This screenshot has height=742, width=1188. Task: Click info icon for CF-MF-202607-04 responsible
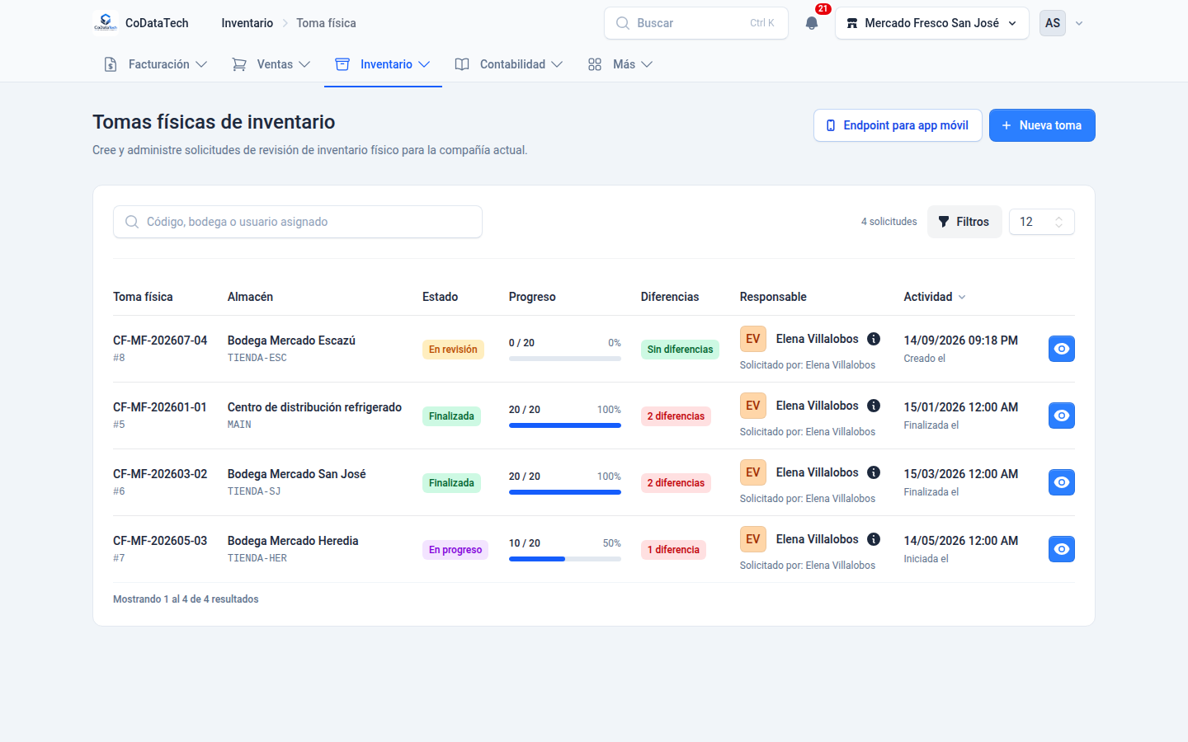tap(874, 339)
